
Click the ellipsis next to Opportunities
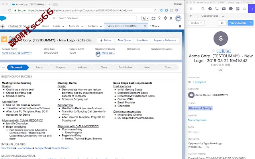[x=223, y=16]
